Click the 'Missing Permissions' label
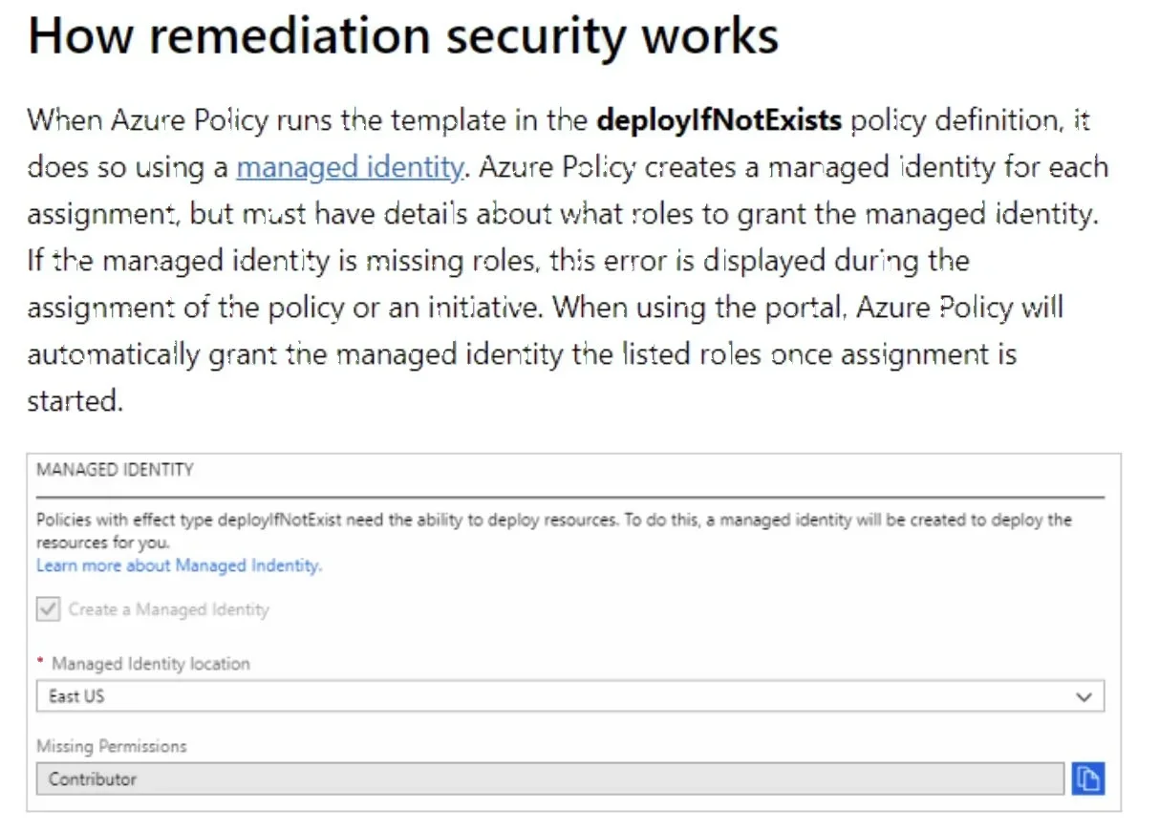This screenshot has height=831, width=1159. (112, 746)
